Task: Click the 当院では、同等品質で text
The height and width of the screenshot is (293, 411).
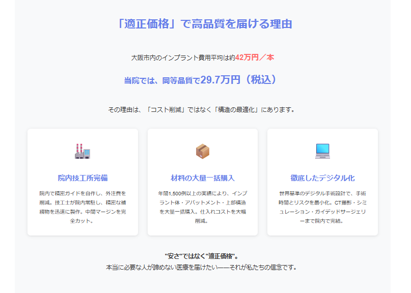Action: (x=162, y=80)
